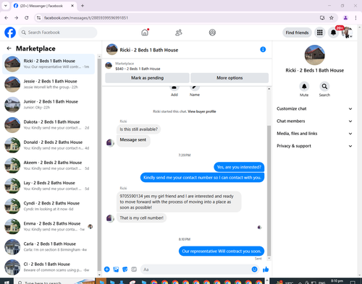Screen dimensions: 362x284
Task: Click Find friends button
Action: coord(297,33)
